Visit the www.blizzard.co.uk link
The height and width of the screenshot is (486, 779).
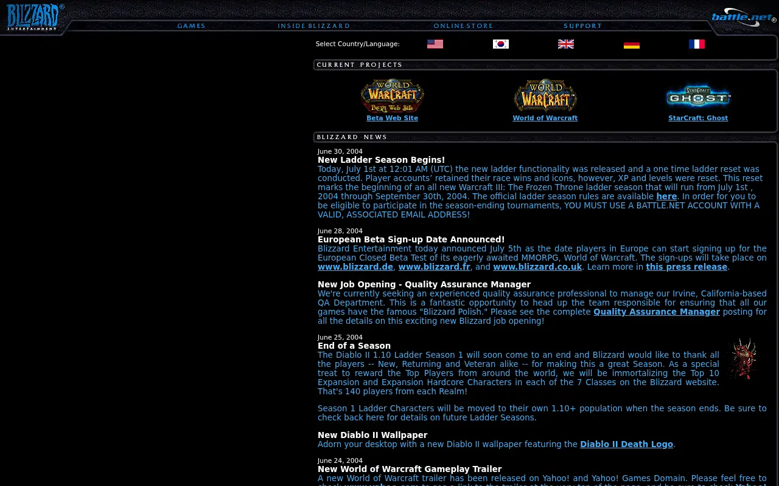point(538,267)
